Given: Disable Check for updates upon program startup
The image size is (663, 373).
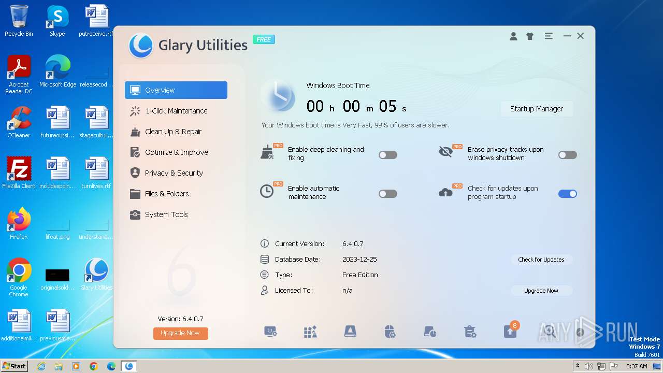Looking at the screenshot, I should pos(568,194).
